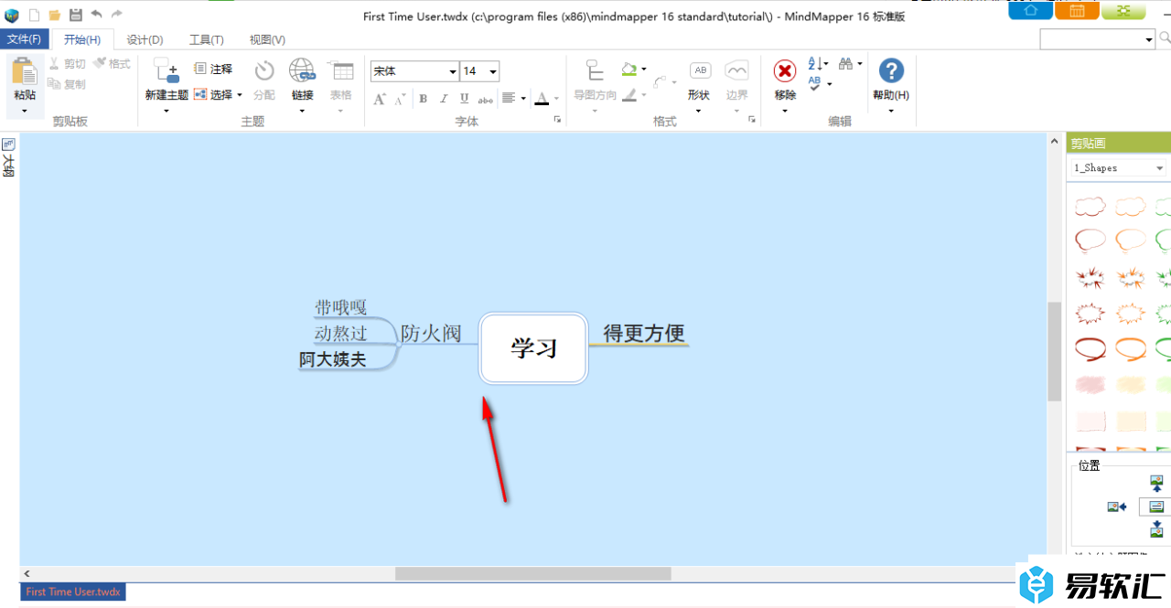This screenshot has height=608, width=1171.
Task: Switch to the 开始(H) tab
Action: pos(82,39)
